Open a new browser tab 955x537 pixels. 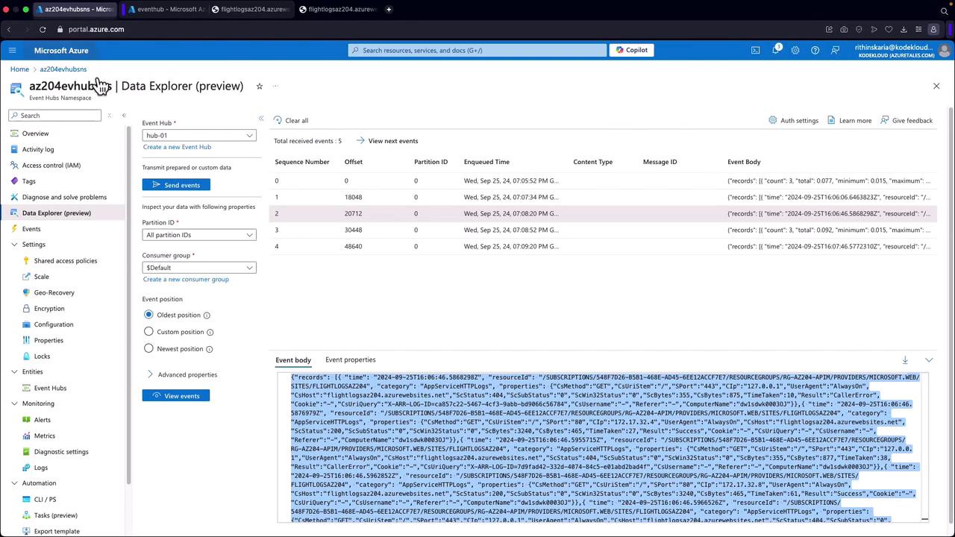point(389,9)
